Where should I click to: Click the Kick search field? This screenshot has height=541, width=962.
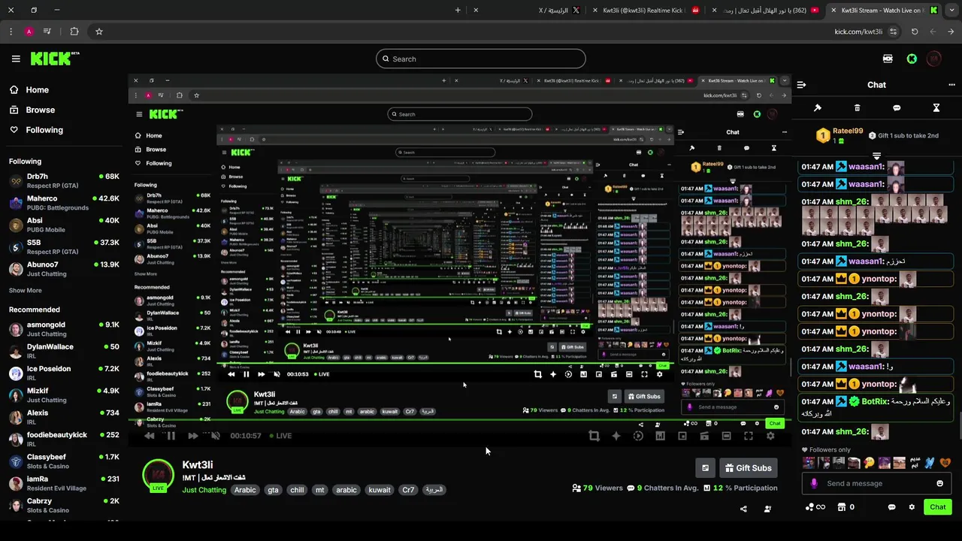pos(481,59)
